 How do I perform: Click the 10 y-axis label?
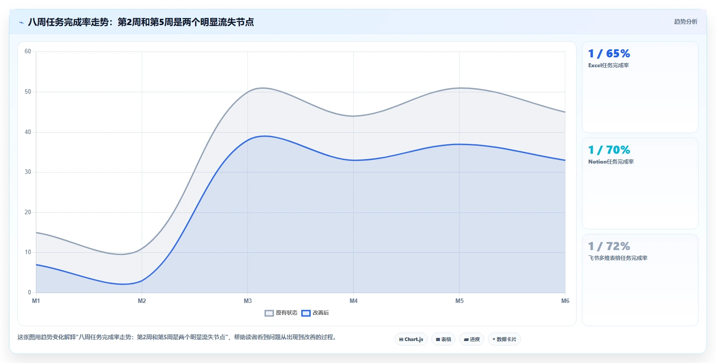pyautogui.click(x=28, y=252)
